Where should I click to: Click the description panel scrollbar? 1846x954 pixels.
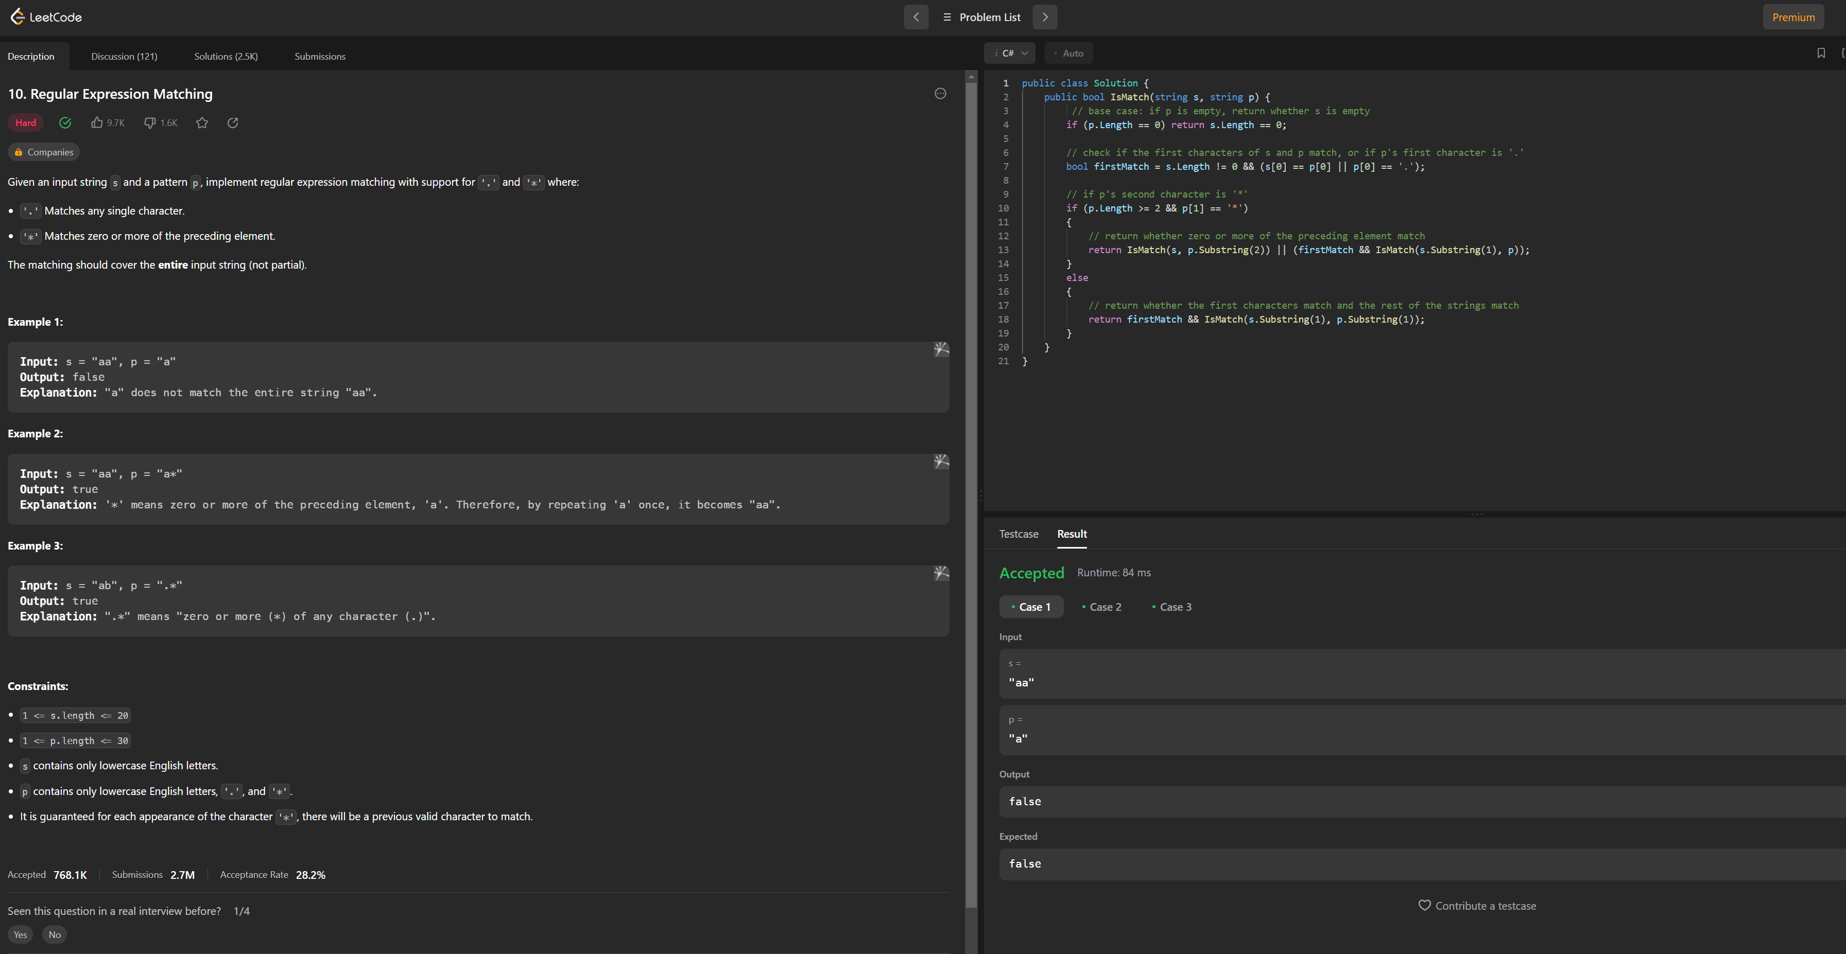[971, 494]
